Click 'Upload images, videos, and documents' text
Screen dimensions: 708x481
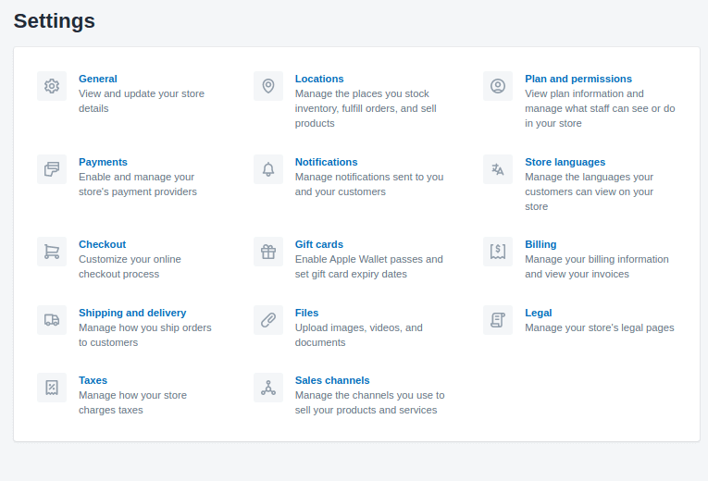click(x=358, y=335)
